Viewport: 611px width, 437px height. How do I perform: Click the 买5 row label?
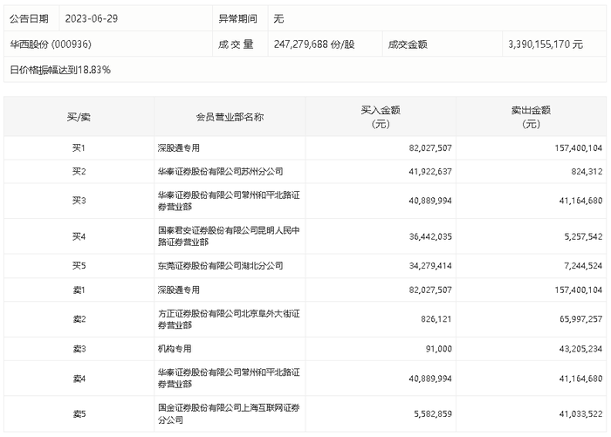(79, 266)
